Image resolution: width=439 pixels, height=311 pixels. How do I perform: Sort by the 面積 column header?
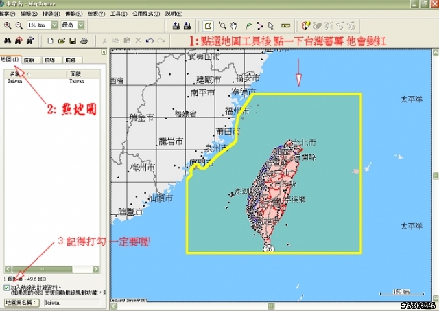point(83,74)
